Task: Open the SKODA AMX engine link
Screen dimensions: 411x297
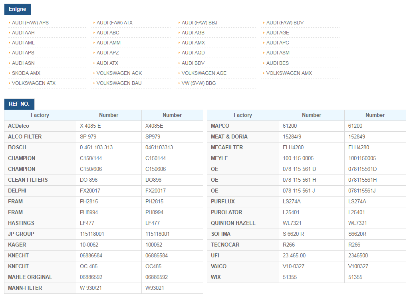Action: tap(26, 73)
